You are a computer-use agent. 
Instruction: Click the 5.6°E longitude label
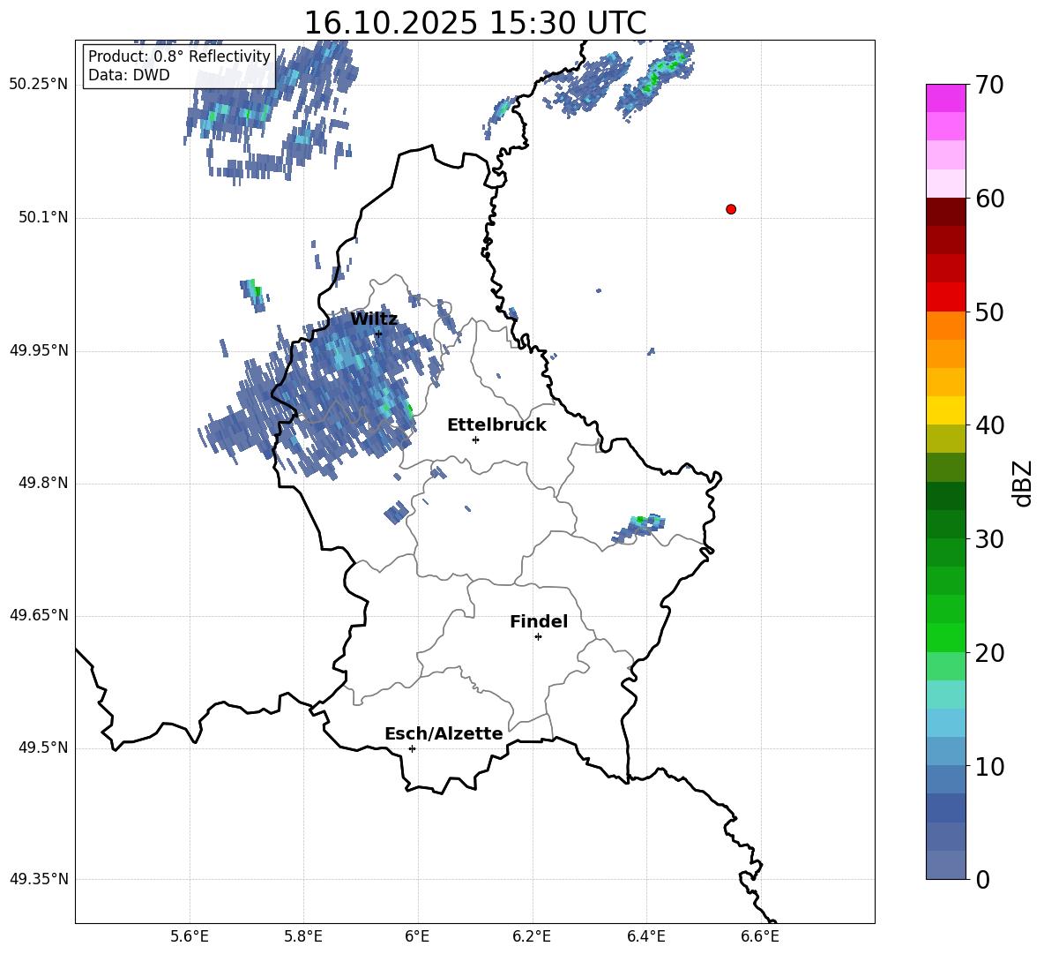click(x=190, y=936)
